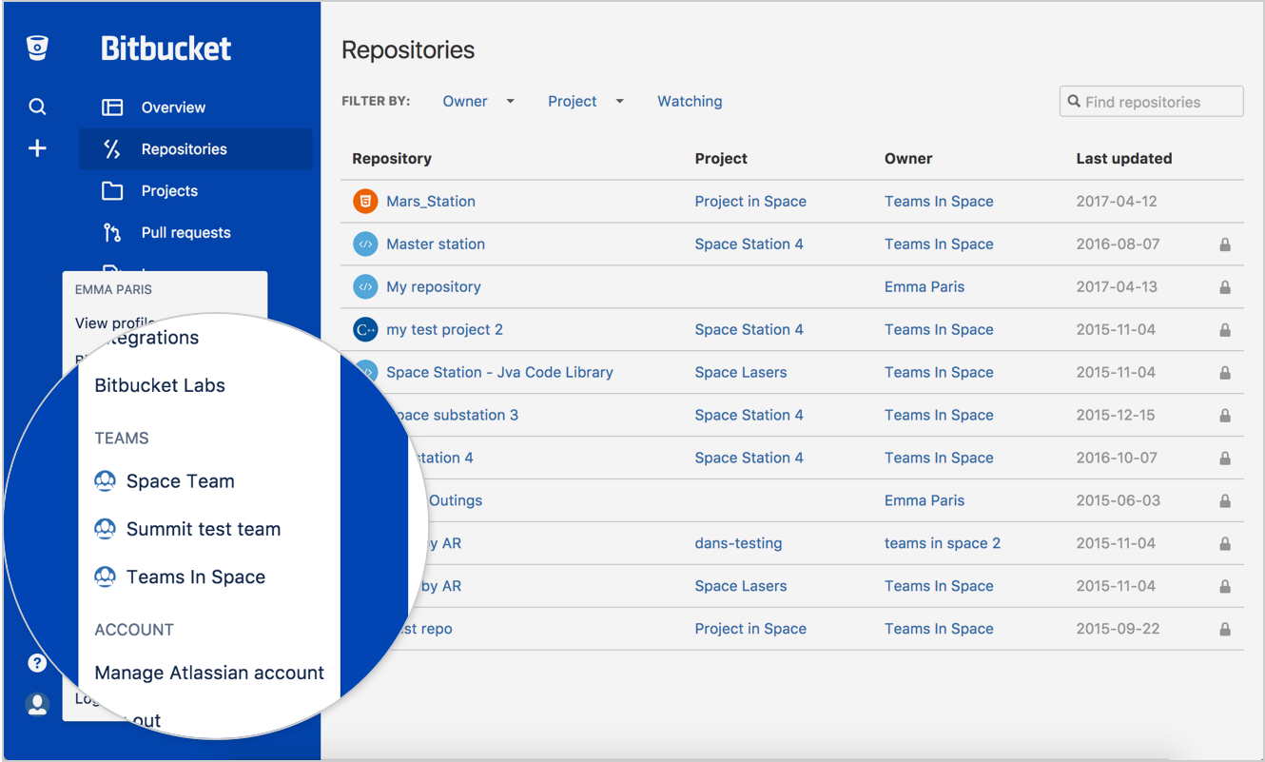Expand the Project filter dropdown
This screenshot has width=1265, height=762.
[585, 101]
